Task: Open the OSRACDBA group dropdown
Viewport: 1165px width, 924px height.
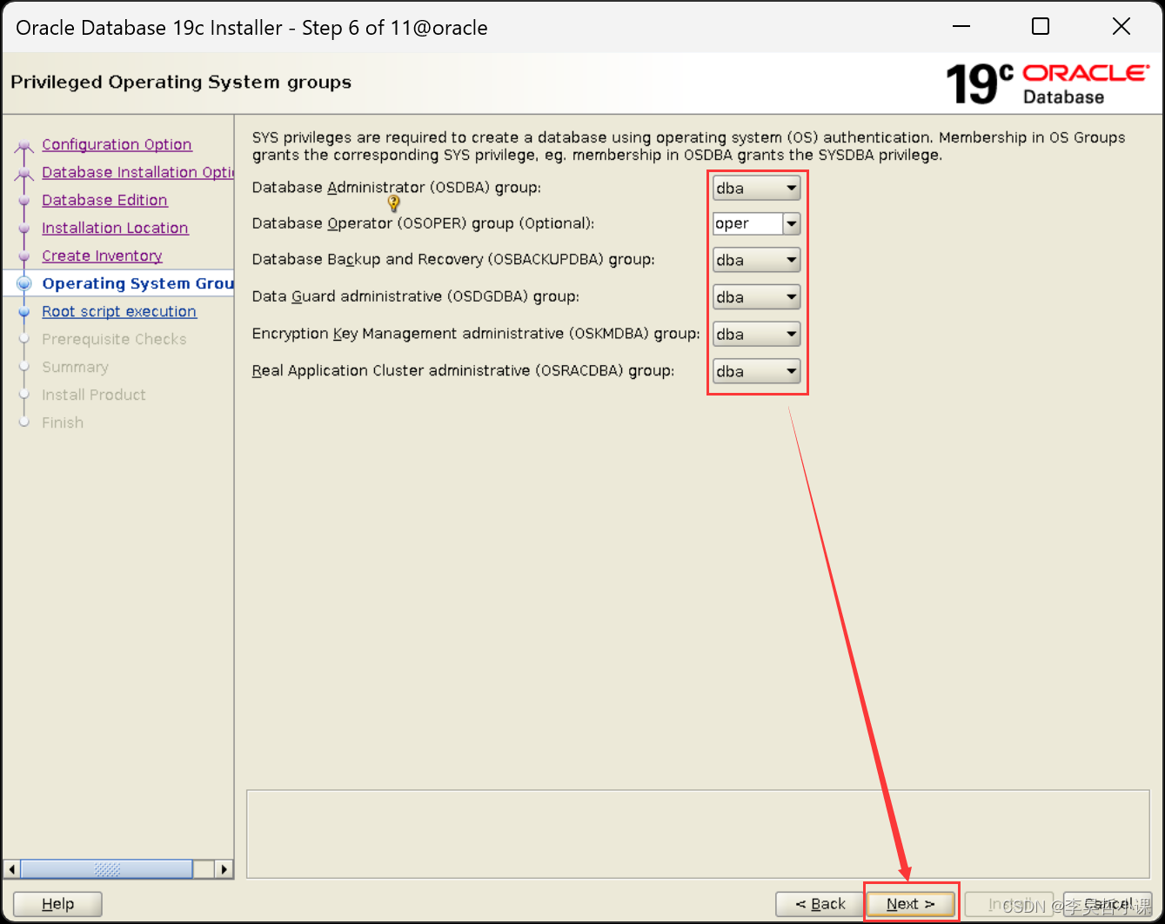Action: (x=756, y=371)
